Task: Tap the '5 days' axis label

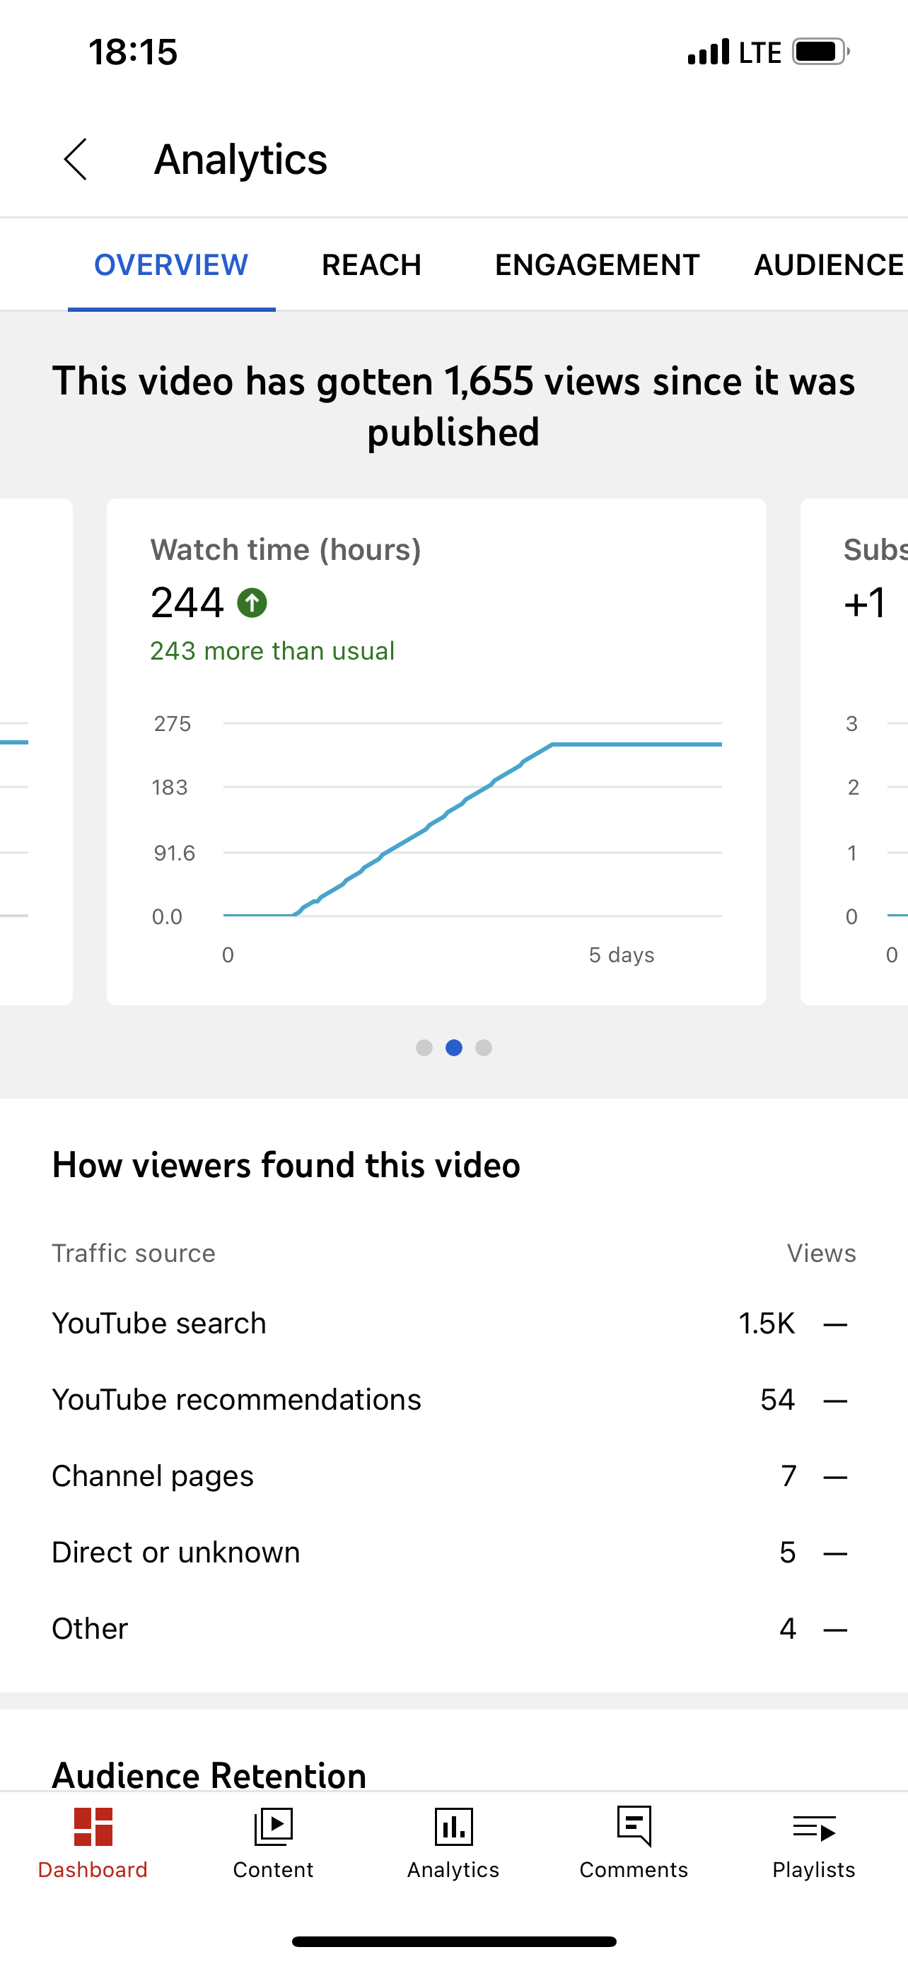Action: 622,954
